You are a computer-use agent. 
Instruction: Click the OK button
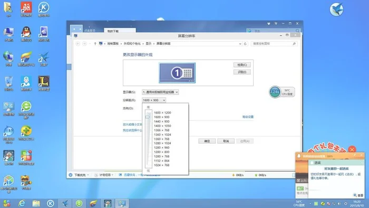click(207, 141)
